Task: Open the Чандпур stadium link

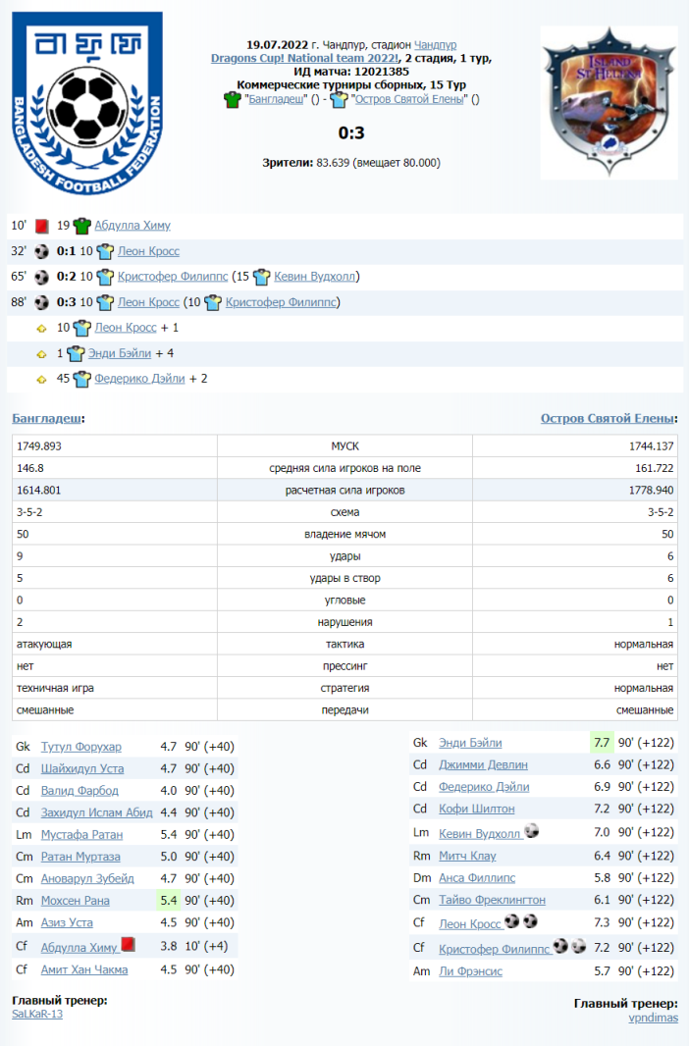Action: (435, 45)
